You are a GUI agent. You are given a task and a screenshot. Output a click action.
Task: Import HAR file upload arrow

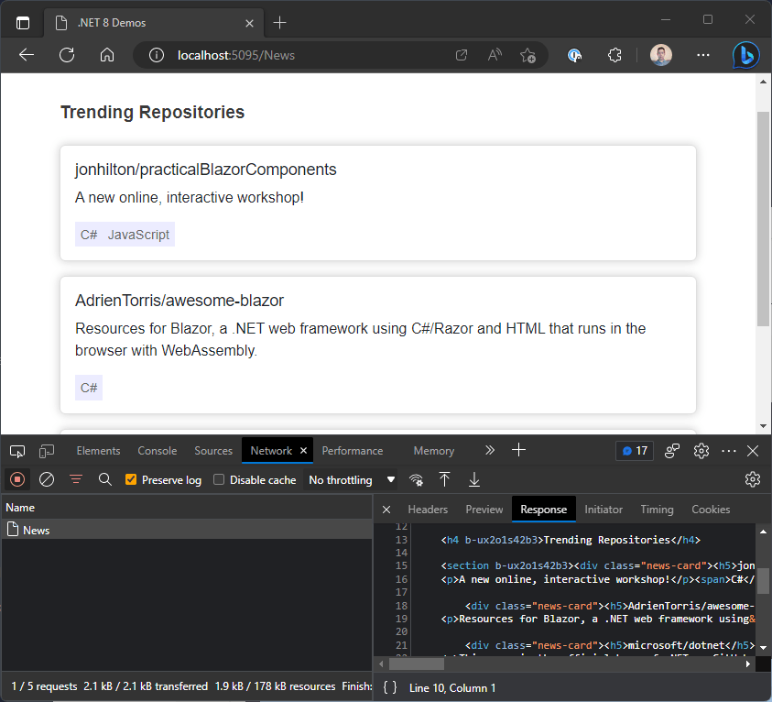[444, 479]
